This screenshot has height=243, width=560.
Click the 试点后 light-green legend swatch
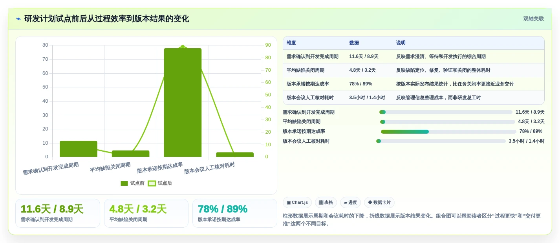point(152,183)
